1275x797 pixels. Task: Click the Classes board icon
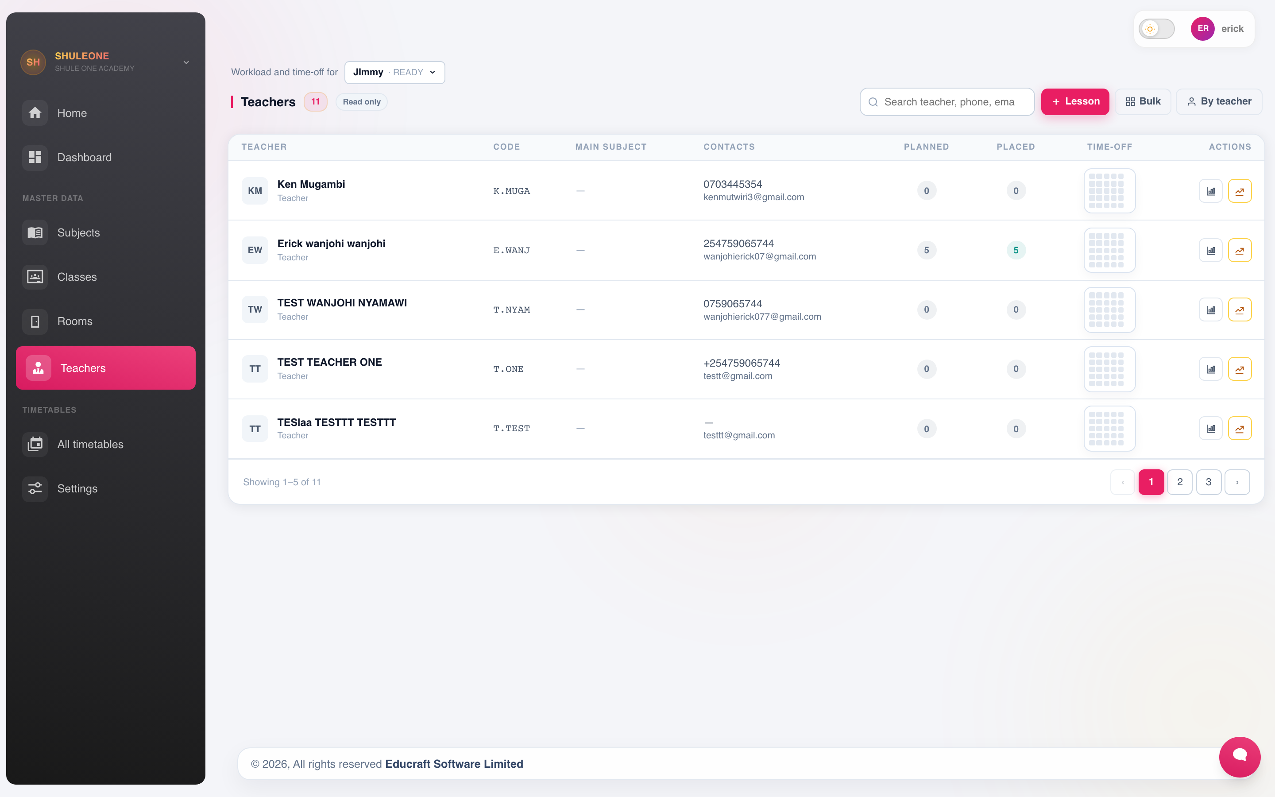coord(35,277)
